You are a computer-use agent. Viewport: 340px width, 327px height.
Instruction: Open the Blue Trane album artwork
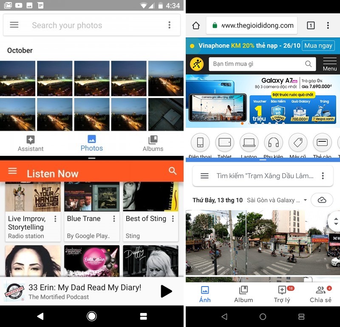(x=92, y=197)
